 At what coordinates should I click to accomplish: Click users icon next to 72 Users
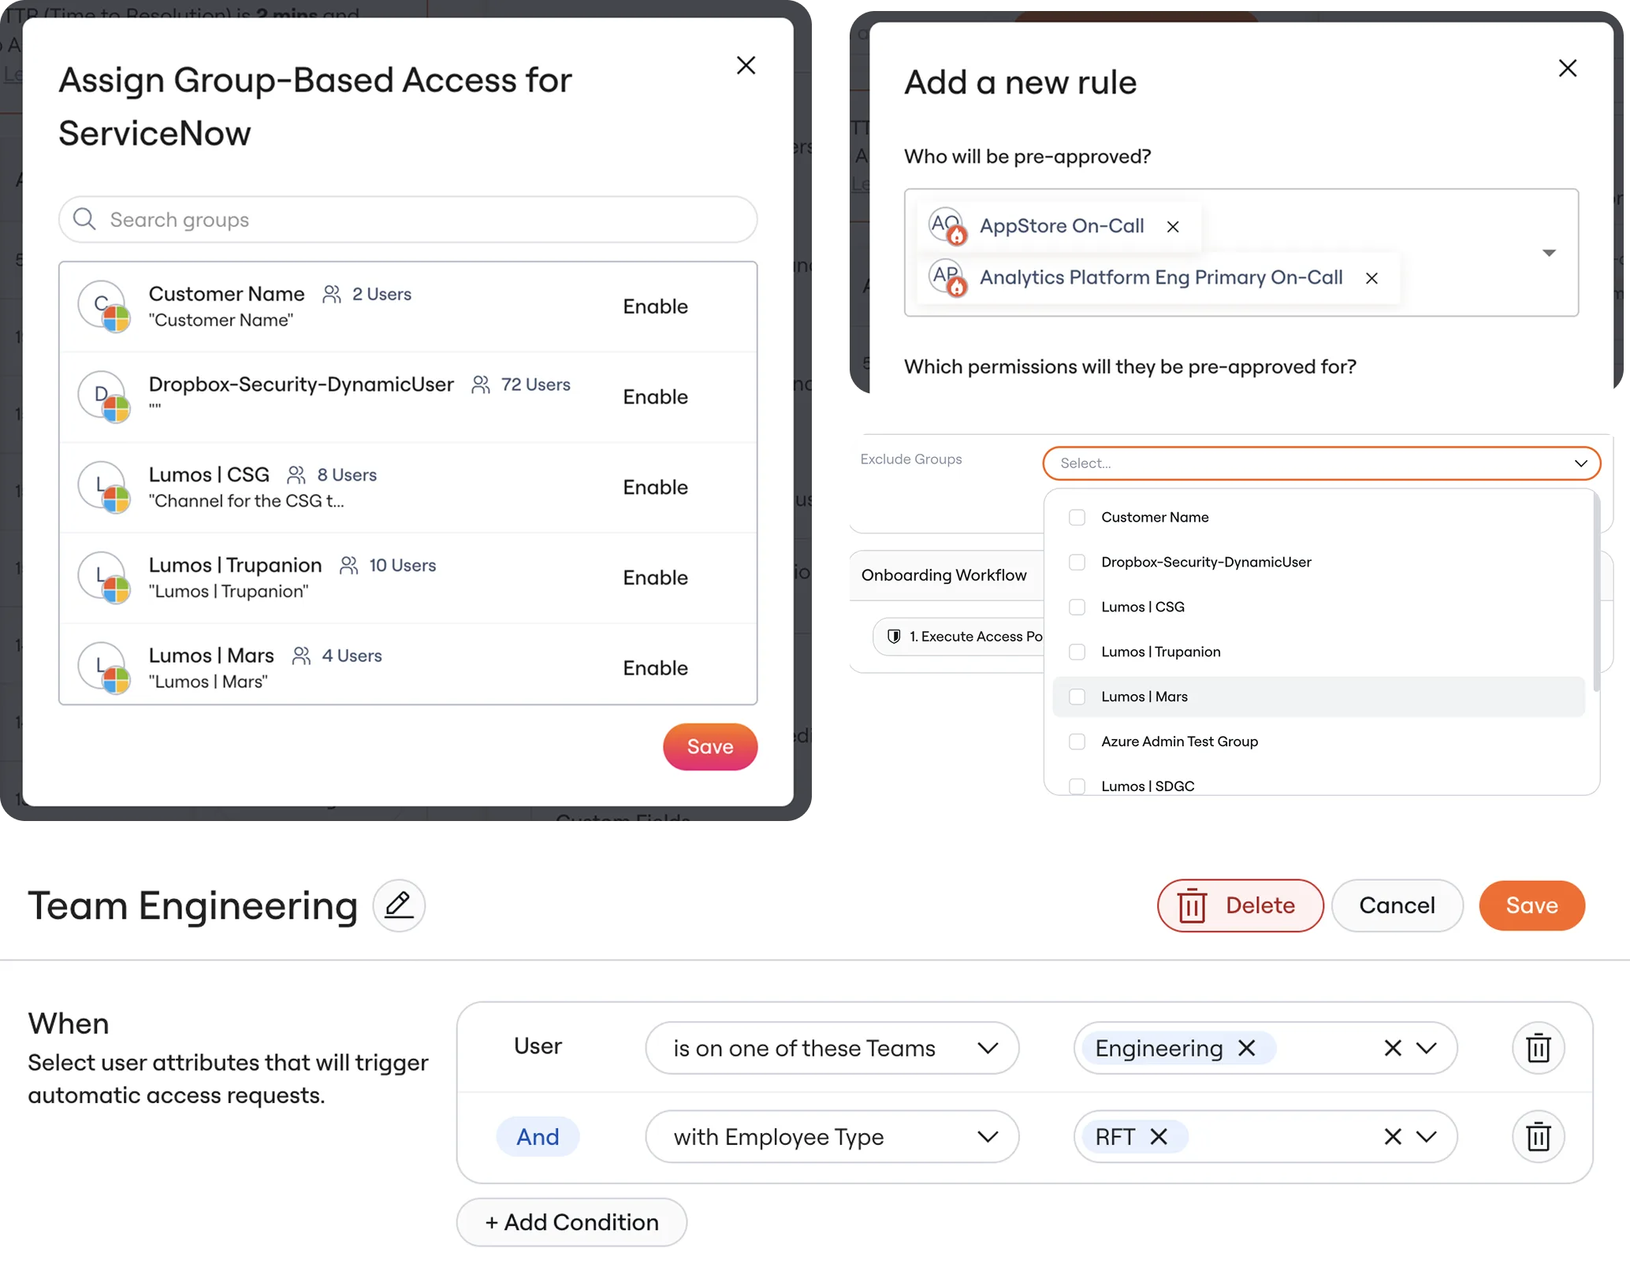click(481, 385)
